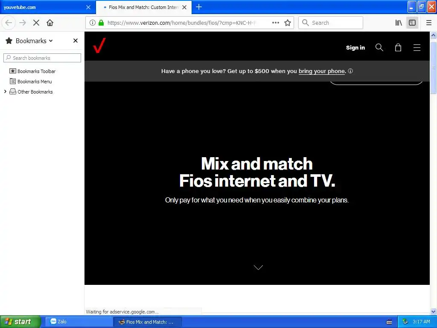Click Fios Mix and Match taskbar button

(147, 322)
